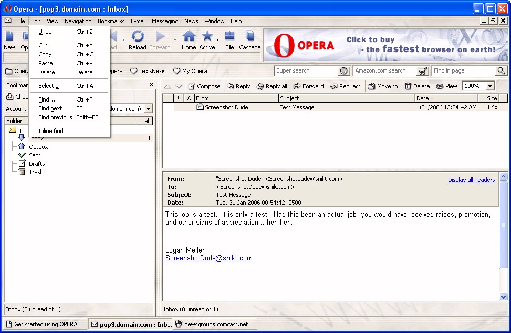Switch to the Get started using OPERA tab
511x333 pixels.
click(x=45, y=324)
